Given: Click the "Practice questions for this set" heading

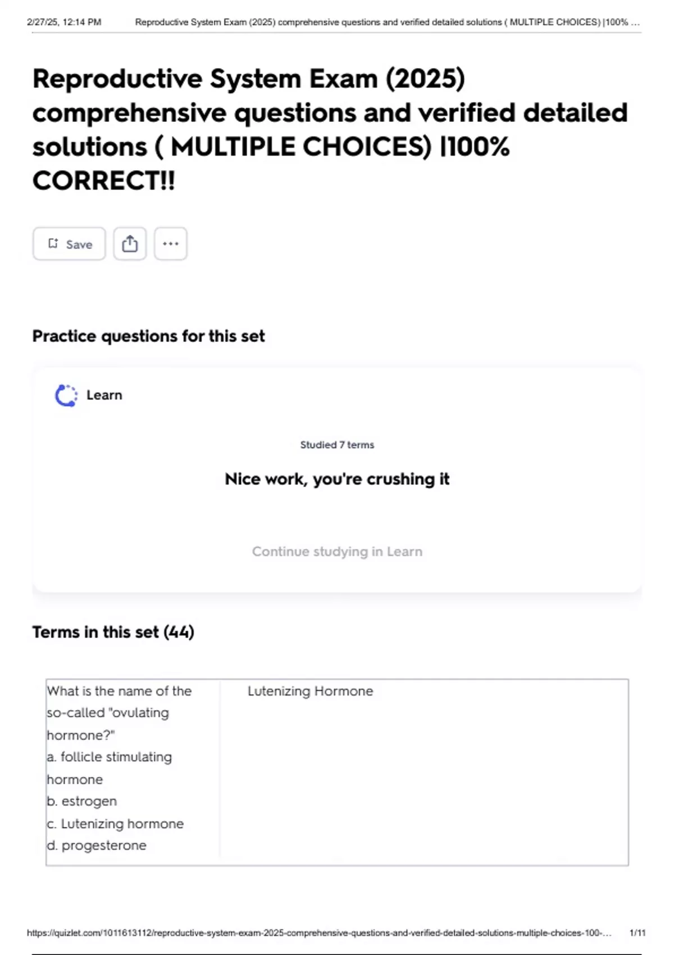Looking at the screenshot, I should [148, 336].
